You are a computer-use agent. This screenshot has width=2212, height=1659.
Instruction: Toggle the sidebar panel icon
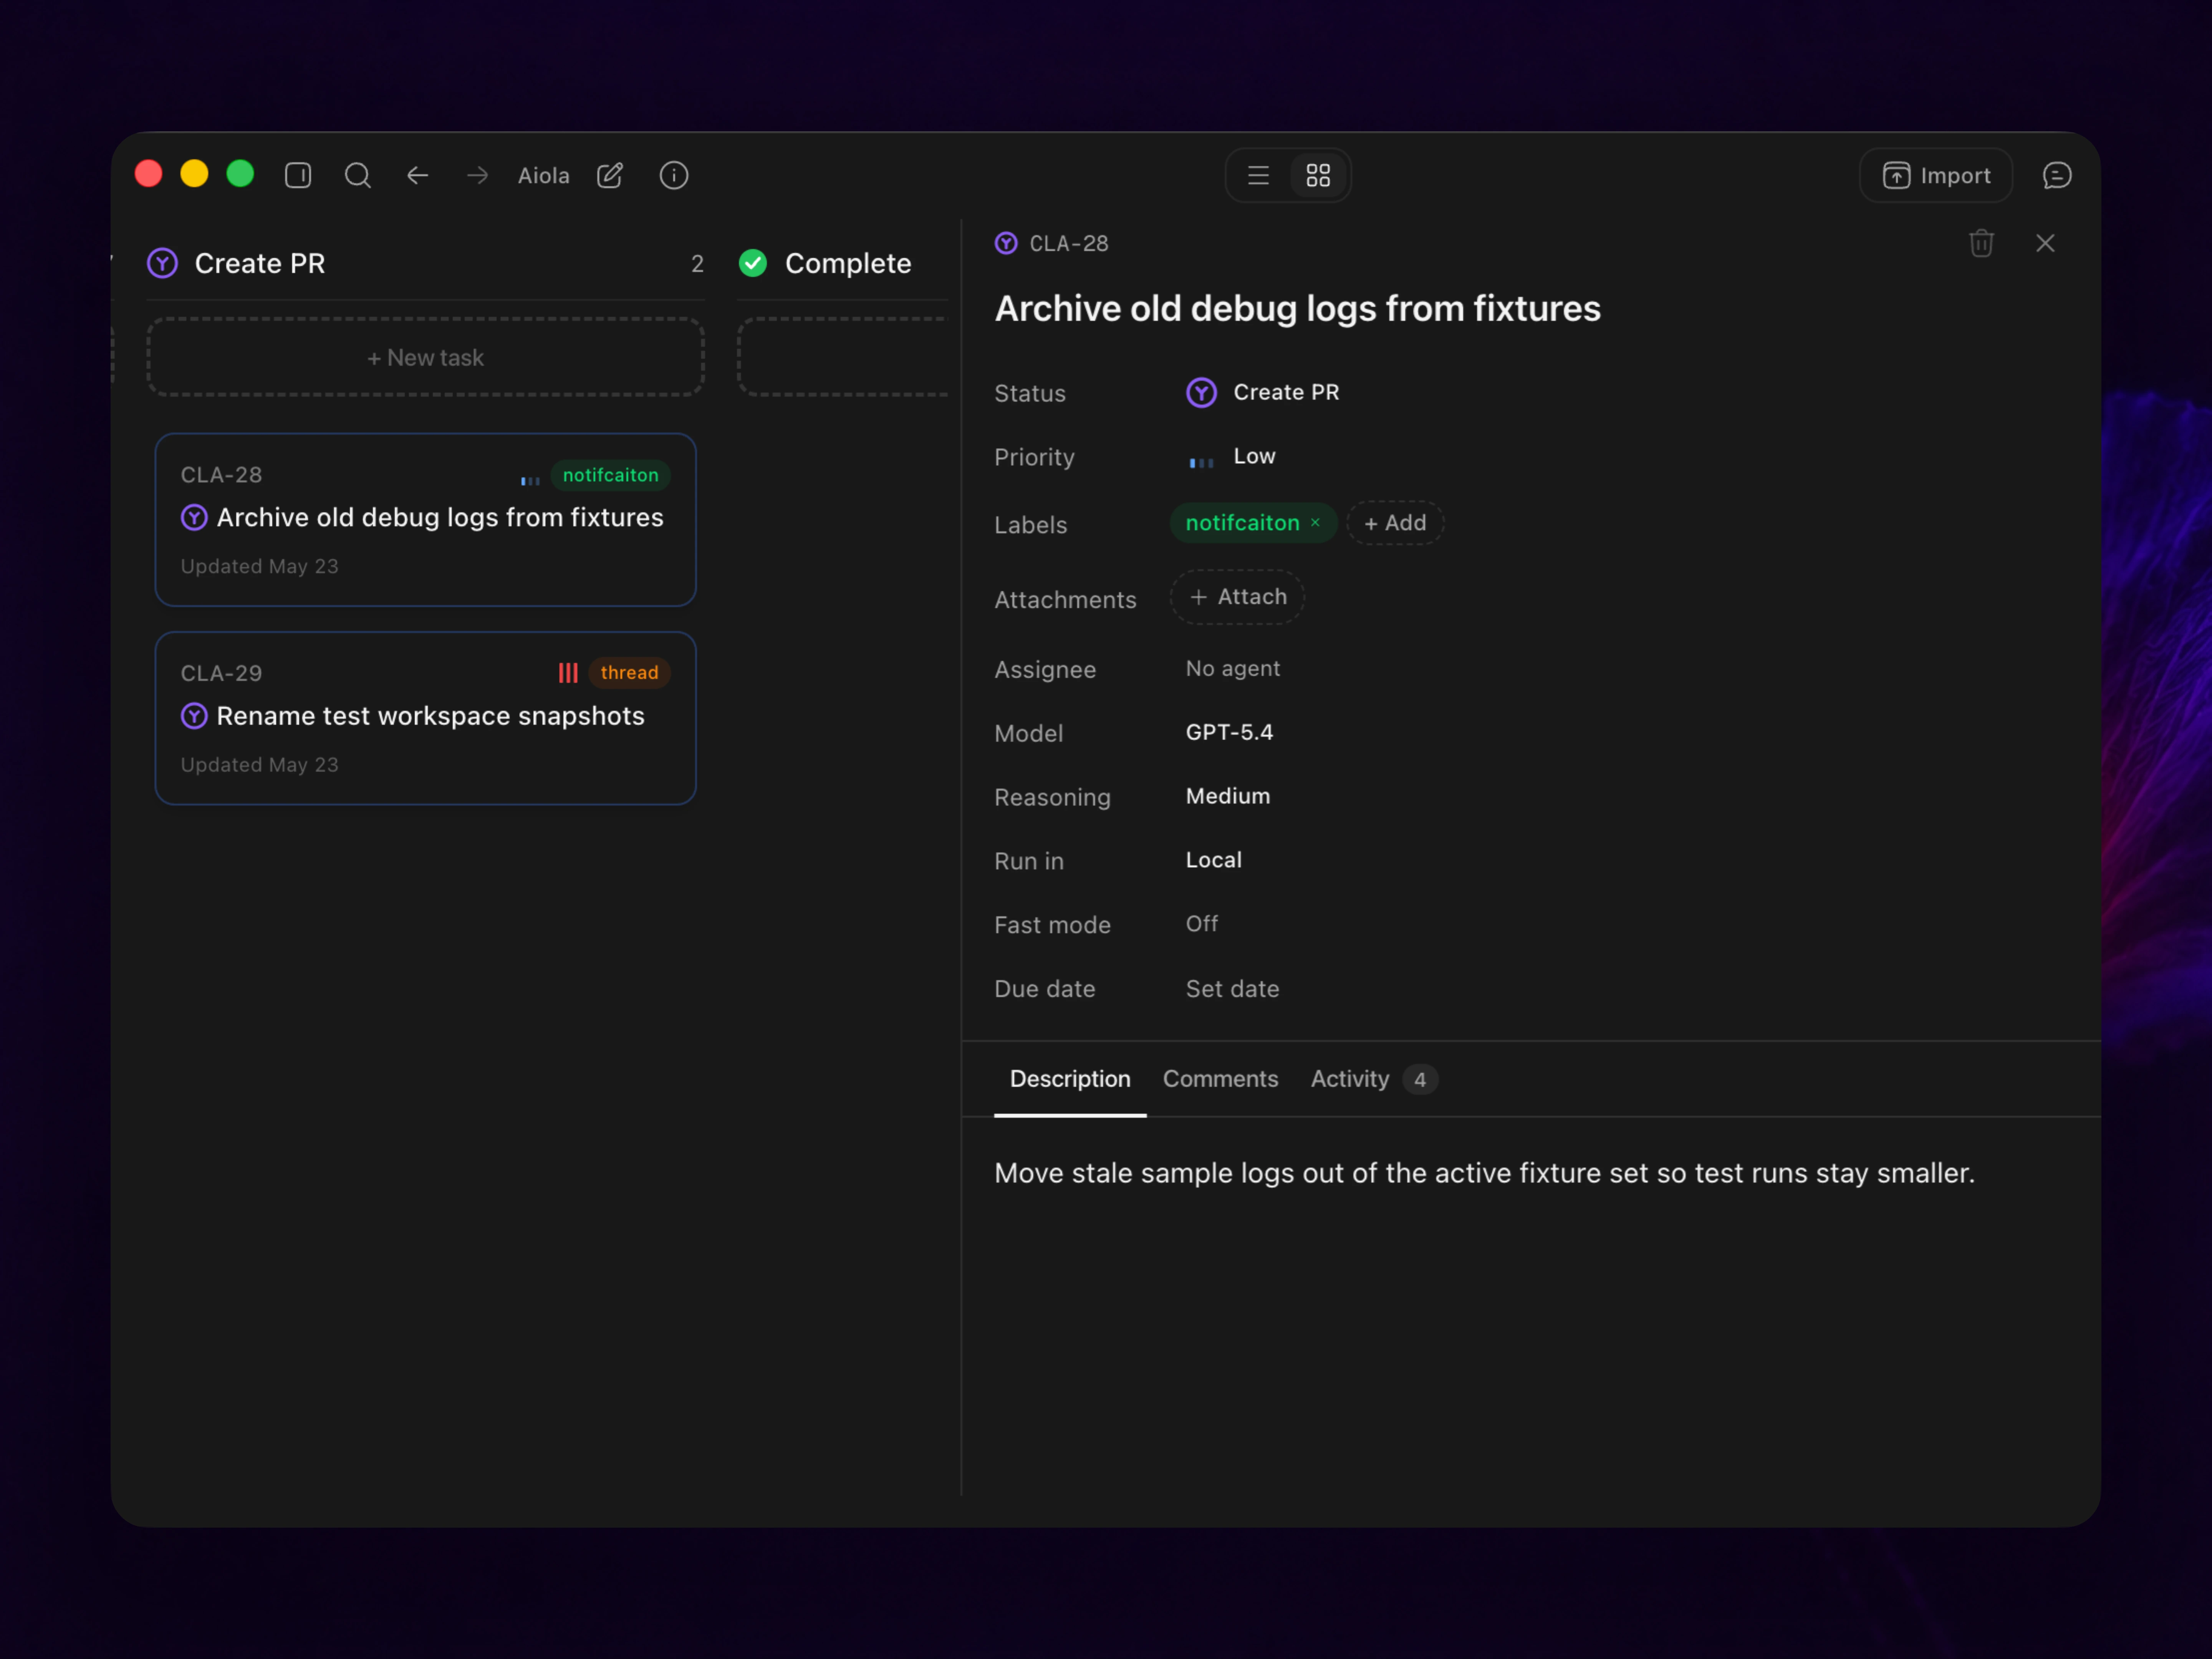(298, 176)
